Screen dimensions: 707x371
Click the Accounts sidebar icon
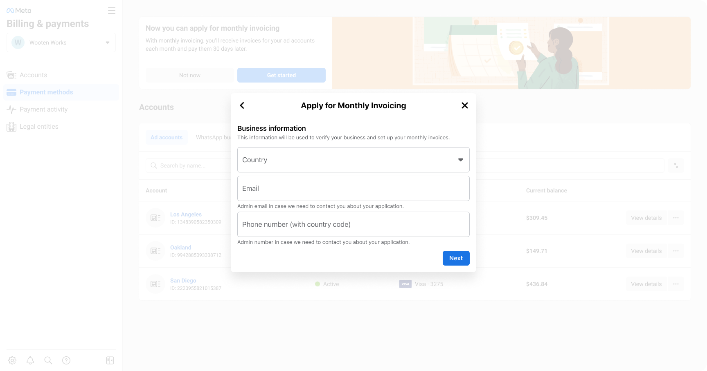tap(11, 75)
